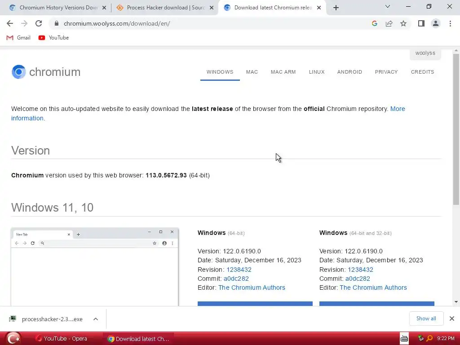This screenshot has width=460, height=345.
Task: Show all downloads
Action: [426, 318]
